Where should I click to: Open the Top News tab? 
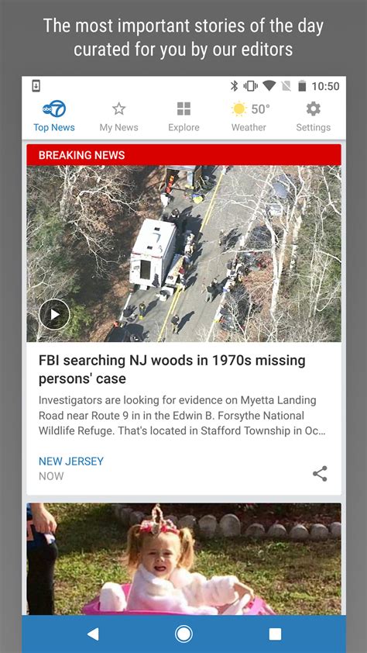[x=54, y=116]
